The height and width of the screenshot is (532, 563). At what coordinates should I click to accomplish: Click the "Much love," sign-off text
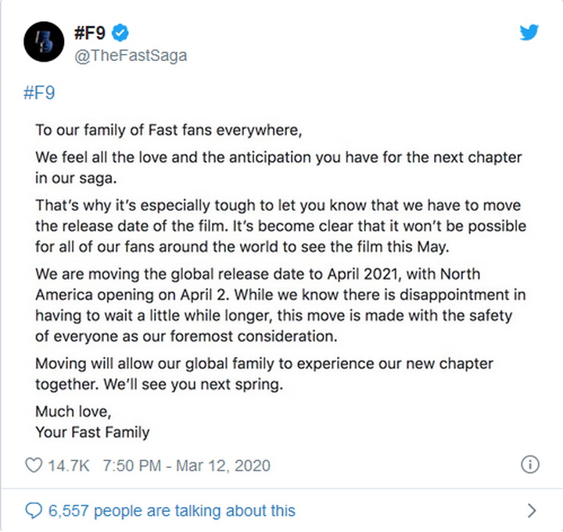pos(73,411)
